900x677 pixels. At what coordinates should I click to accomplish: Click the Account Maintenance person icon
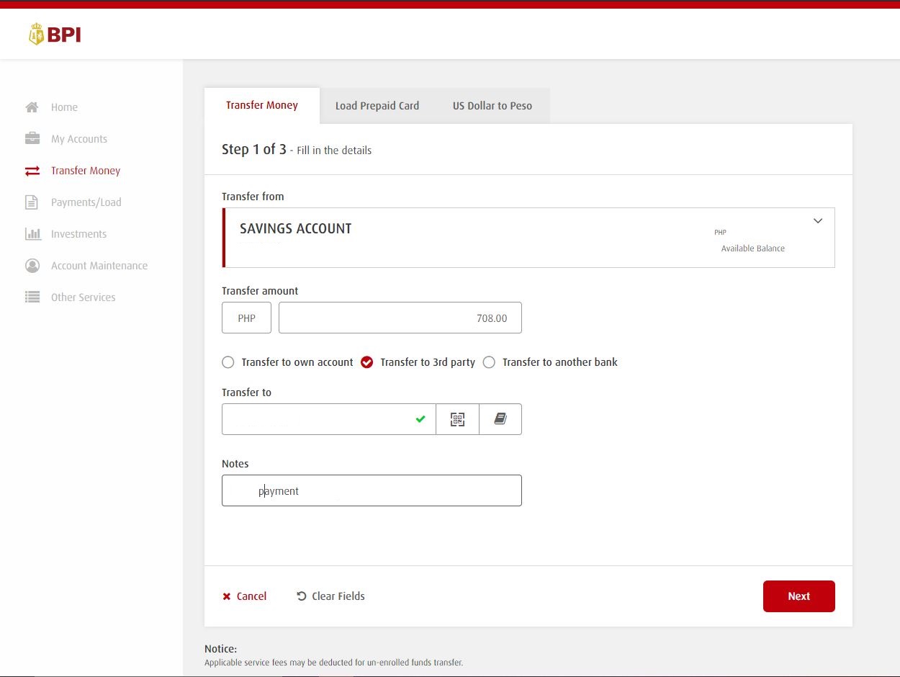[x=32, y=266]
